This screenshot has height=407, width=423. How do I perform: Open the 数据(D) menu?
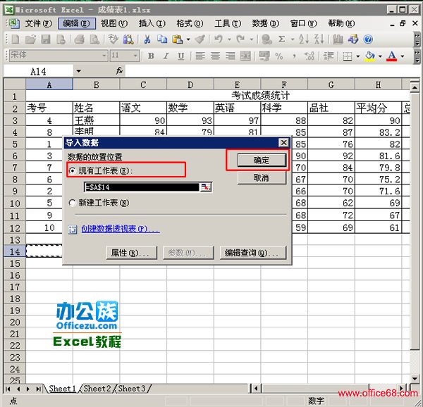[266, 24]
